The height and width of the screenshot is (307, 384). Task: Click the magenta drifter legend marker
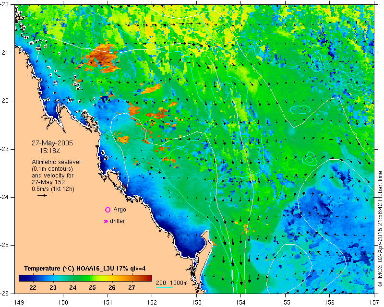pos(106,221)
